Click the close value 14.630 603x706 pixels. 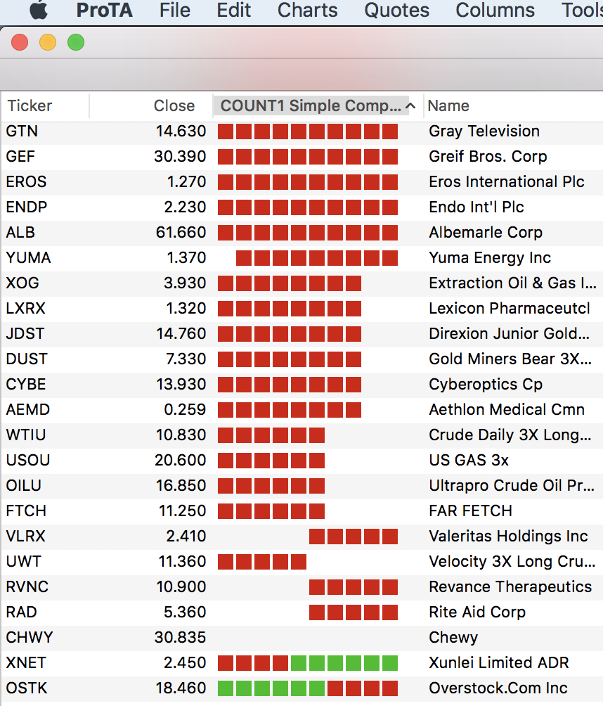click(181, 131)
